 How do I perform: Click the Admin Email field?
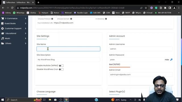pos(141,75)
